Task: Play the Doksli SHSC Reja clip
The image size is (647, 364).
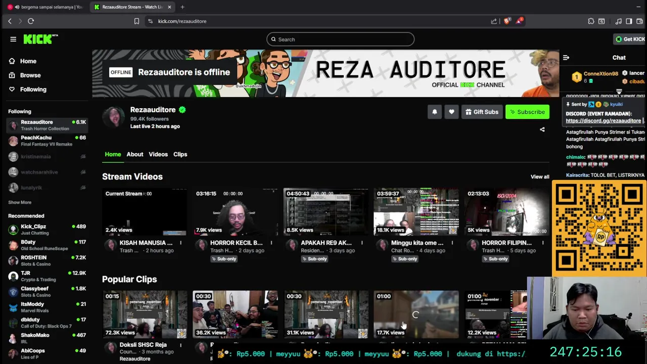Action: [x=145, y=314]
